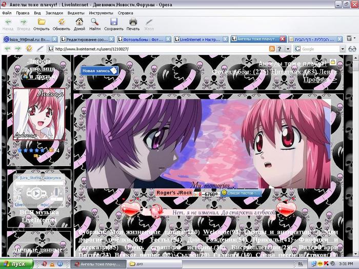
Task: Click the address bar back arrow
Action: tap(8, 49)
